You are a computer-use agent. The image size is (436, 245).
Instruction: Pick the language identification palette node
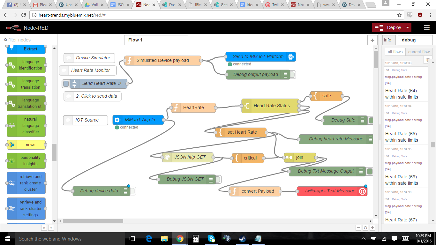click(26, 65)
